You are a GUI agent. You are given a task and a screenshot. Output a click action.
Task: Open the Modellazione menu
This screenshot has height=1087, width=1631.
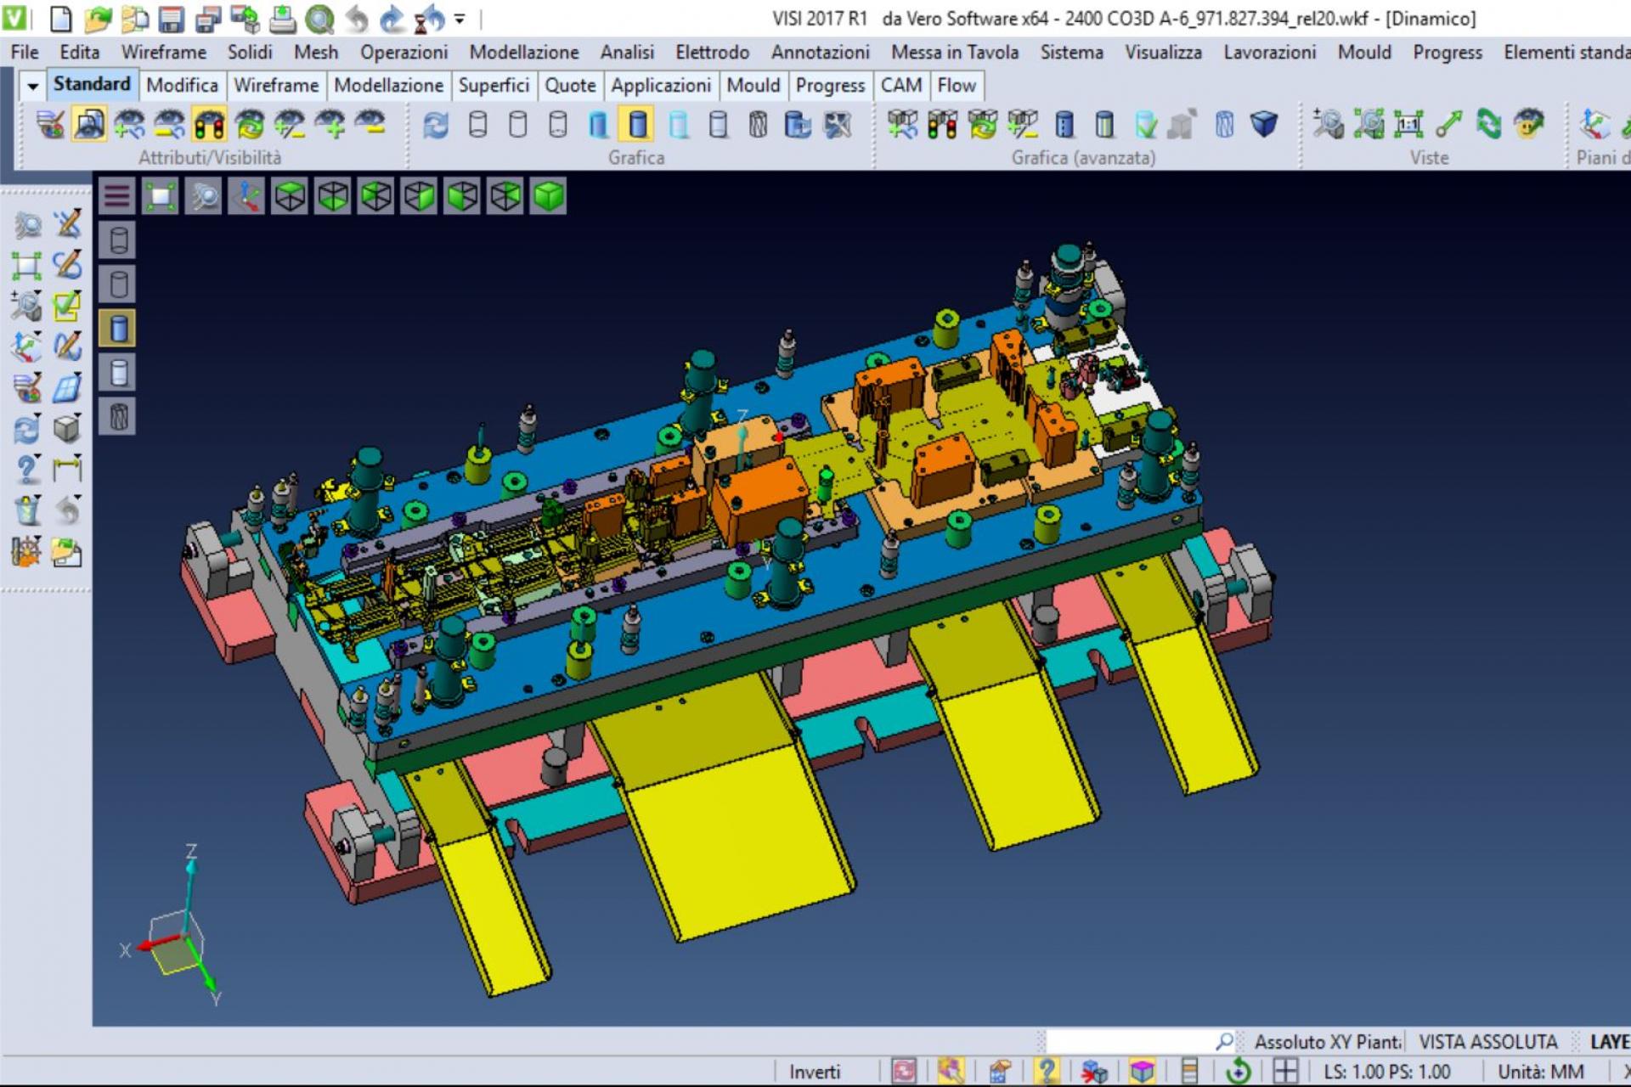click(x=524, y=52)
